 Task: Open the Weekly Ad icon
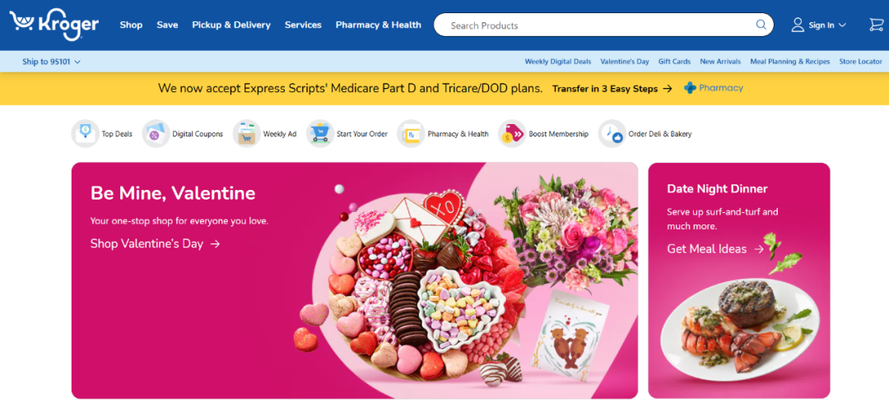click(247, 134)
